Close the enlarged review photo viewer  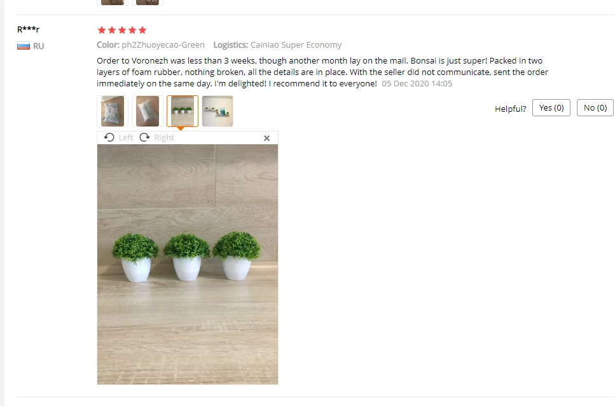click(x=266, y=138)
